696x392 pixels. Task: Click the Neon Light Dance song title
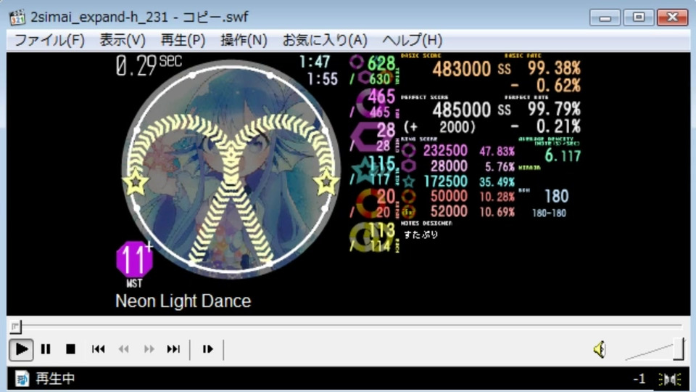[183, 301]
